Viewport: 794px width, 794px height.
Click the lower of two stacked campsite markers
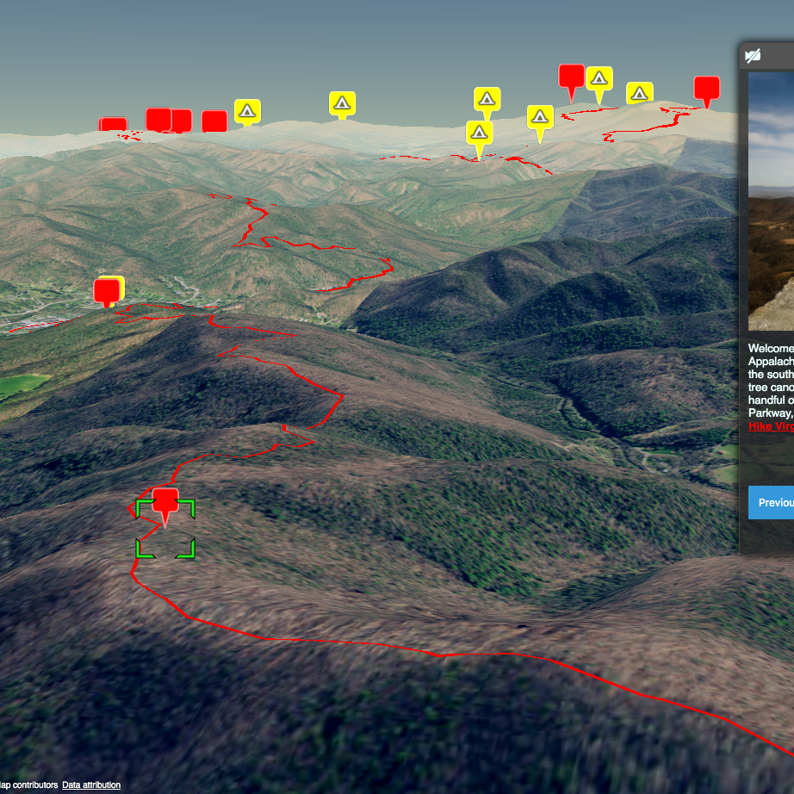click(x=479, y=133)
